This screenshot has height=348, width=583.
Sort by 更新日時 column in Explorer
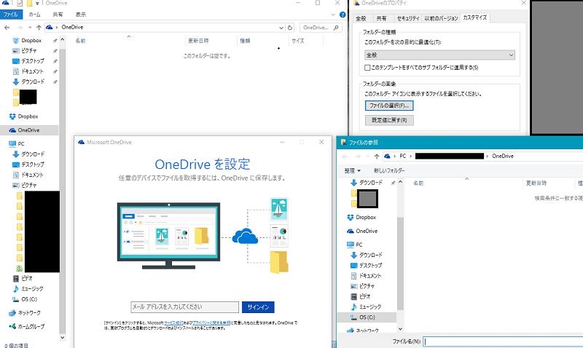[198, 41]
